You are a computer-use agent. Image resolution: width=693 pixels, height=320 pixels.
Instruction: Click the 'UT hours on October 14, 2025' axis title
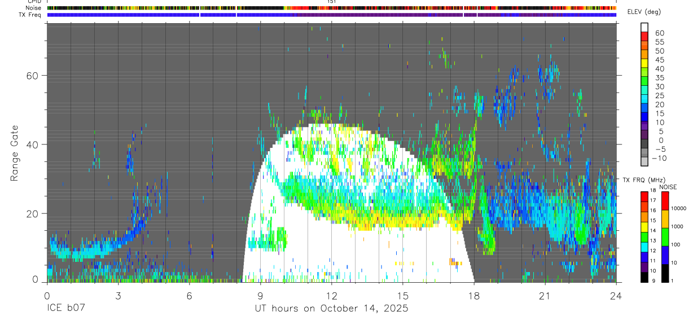click(331, 309)
